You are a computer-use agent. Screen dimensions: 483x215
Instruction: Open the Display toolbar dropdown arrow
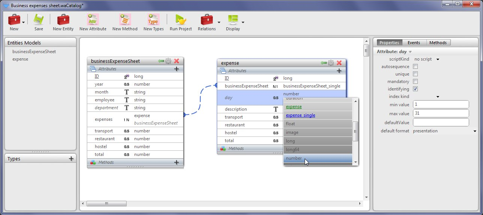(x=243, y=22)
